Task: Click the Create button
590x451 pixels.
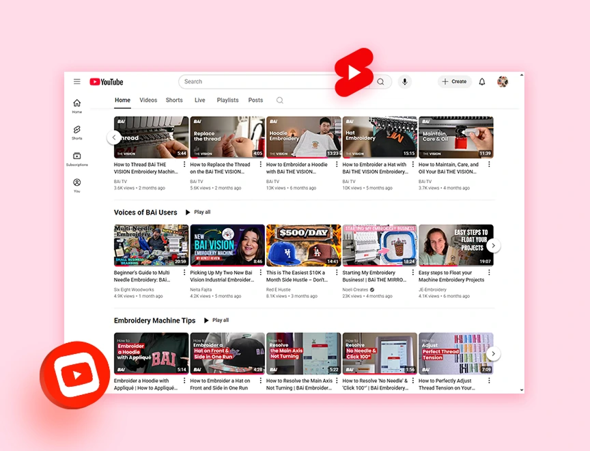Action: (455, 82)
